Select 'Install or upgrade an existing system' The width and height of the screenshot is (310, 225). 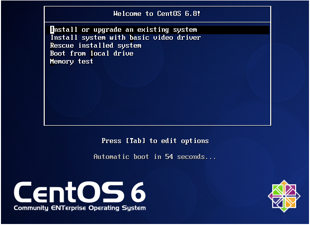(x=157, y=30)
